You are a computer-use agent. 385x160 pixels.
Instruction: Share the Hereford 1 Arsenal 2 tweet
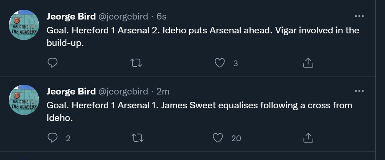coord(308,63)
